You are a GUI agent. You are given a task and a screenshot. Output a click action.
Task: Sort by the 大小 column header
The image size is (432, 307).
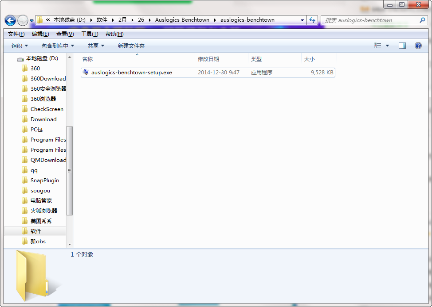click(319, 59)
